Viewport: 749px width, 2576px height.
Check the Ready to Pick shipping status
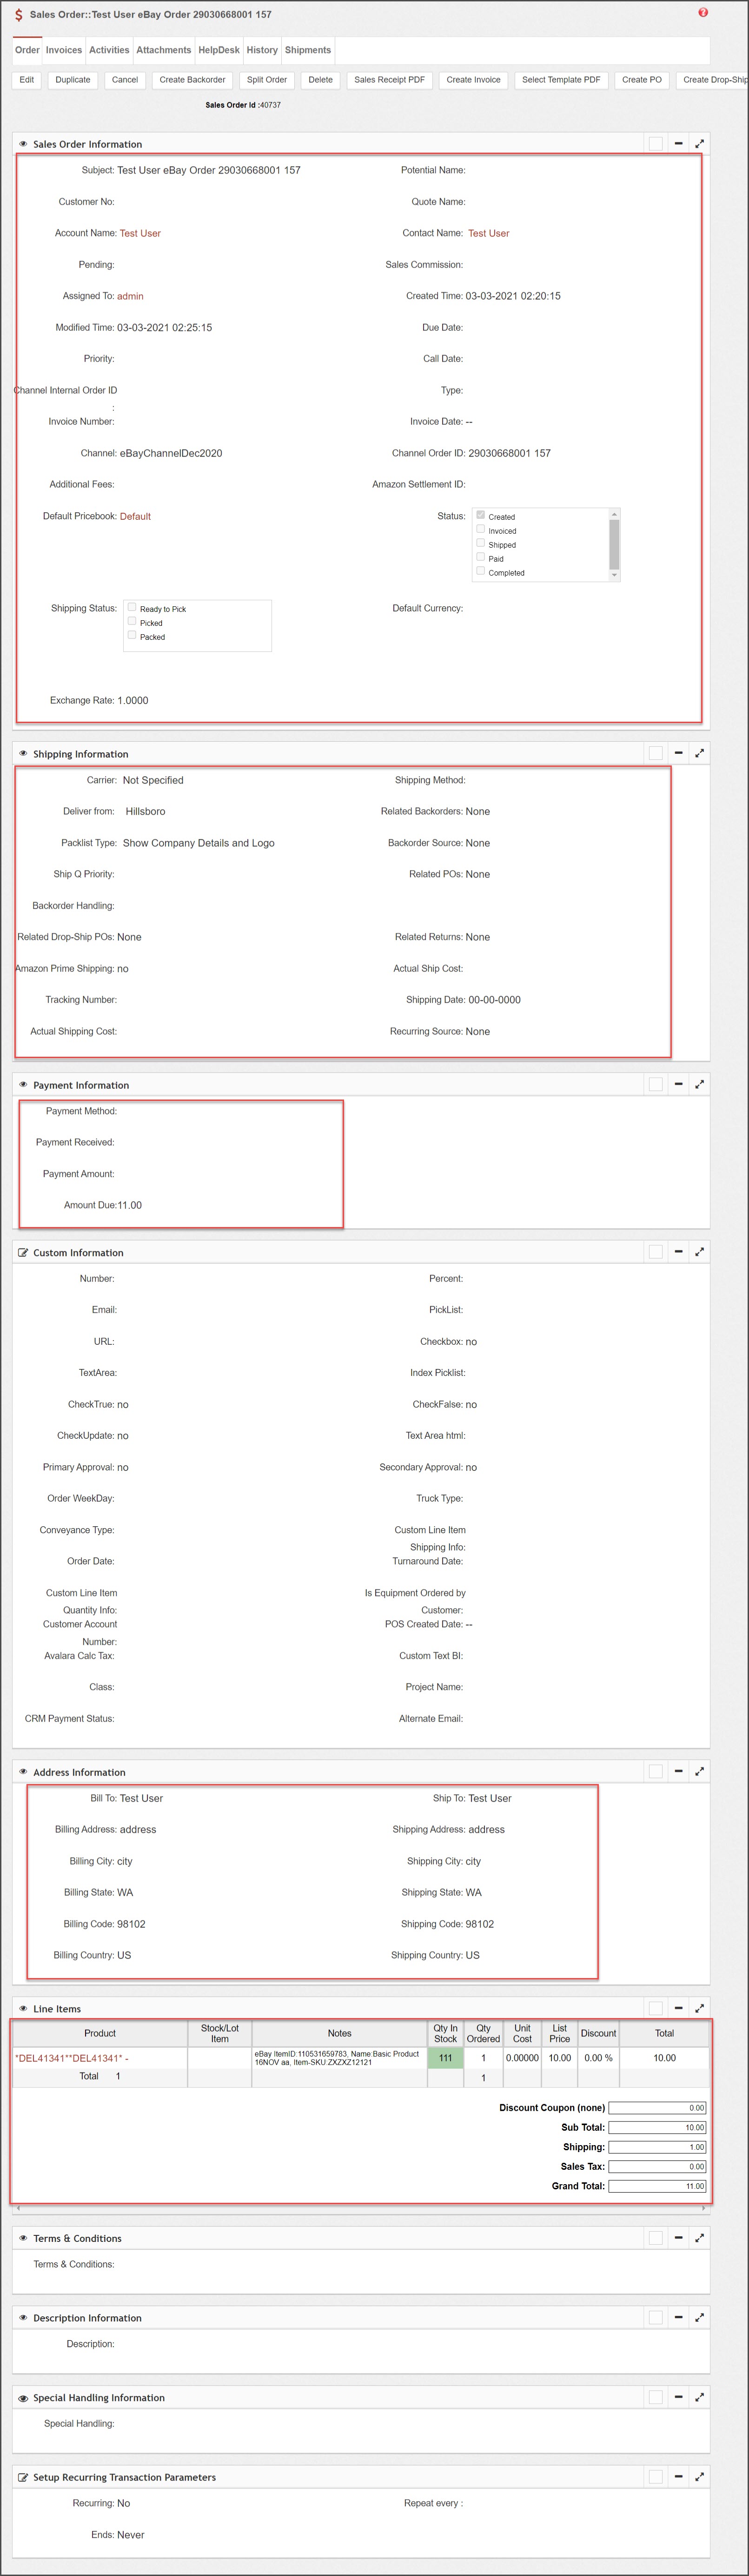132,607
